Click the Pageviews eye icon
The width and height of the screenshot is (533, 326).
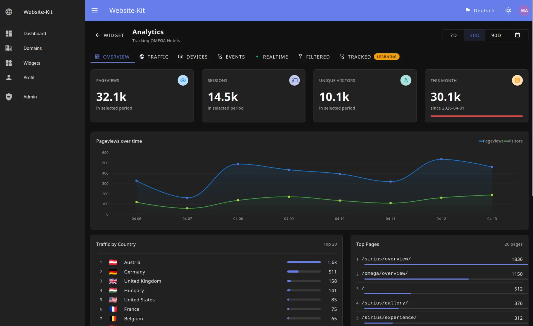pos(183,80)
